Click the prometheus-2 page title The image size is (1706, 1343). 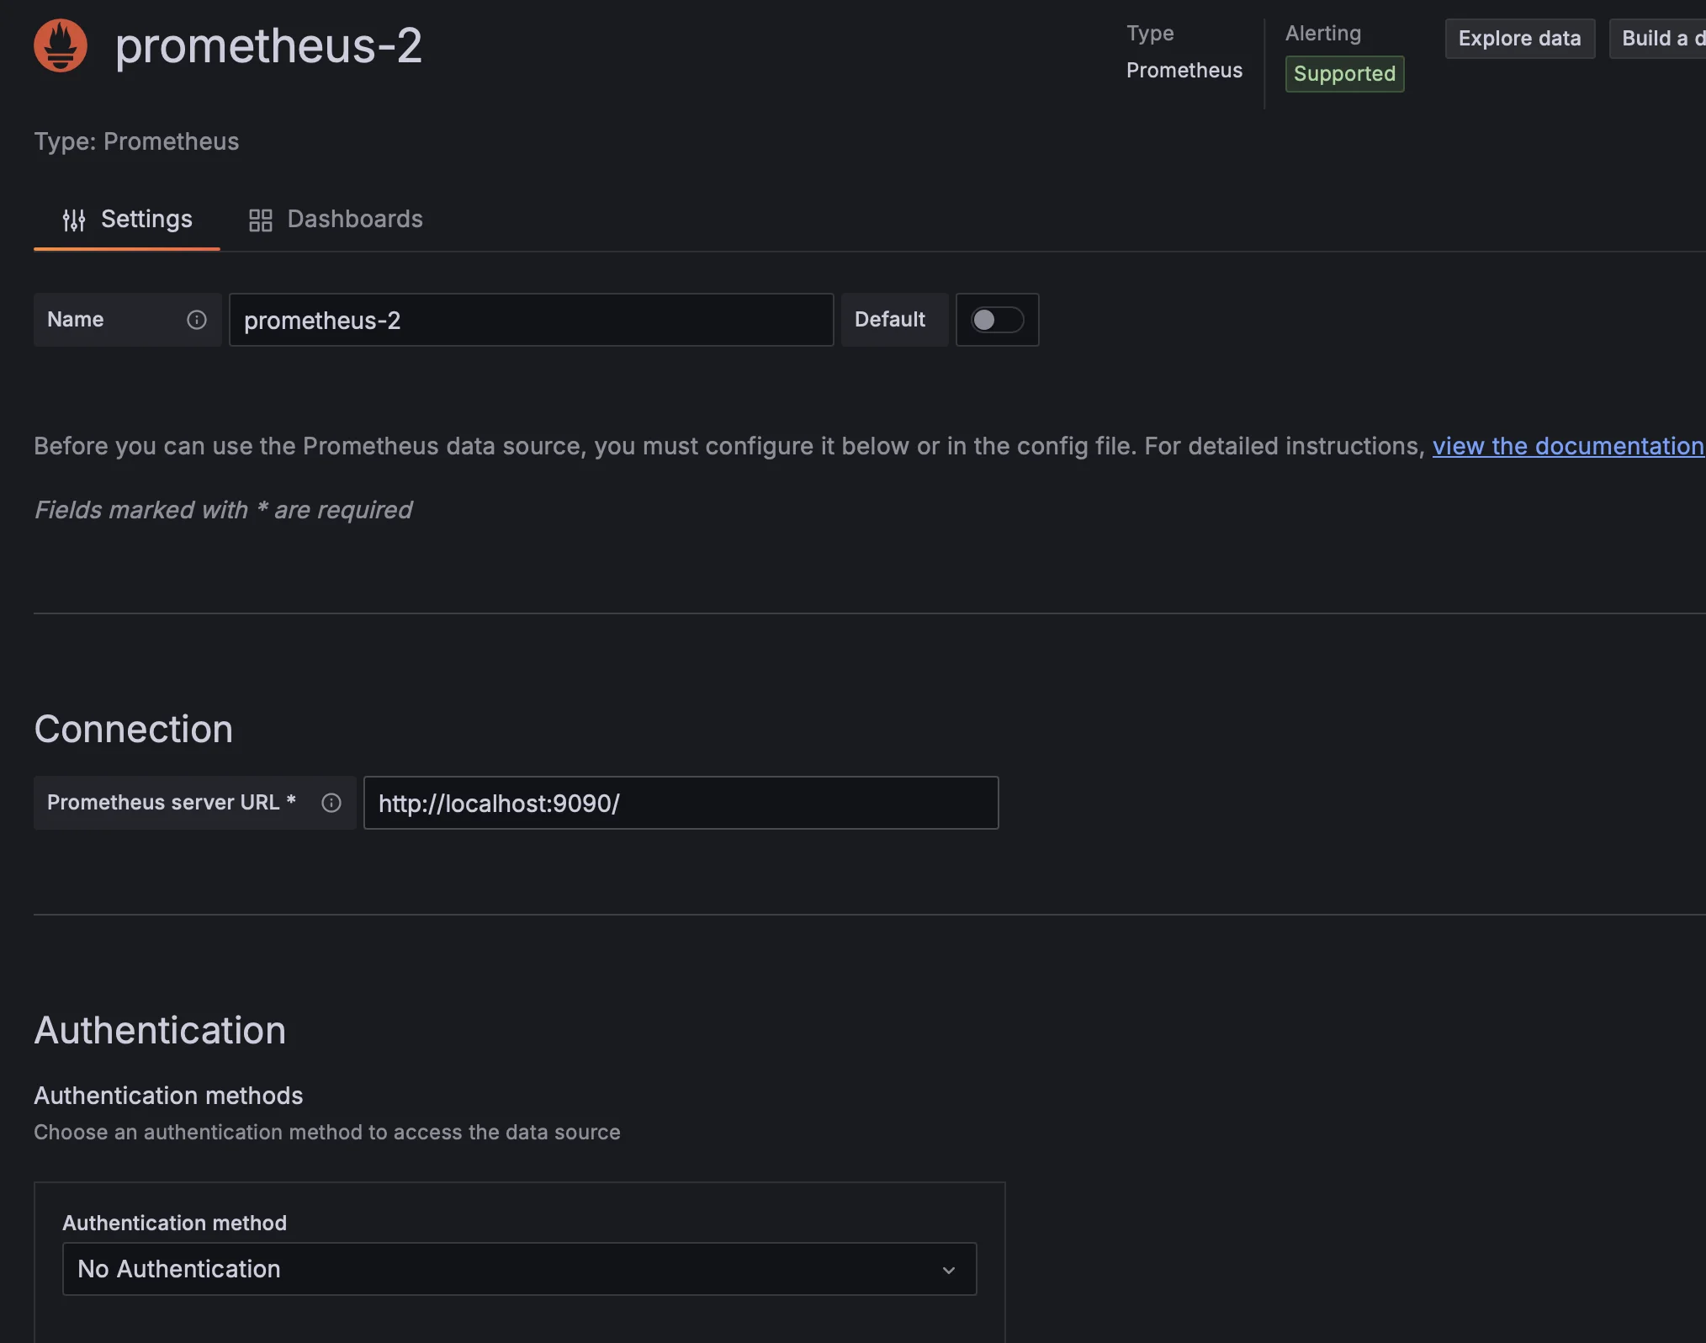268,45
